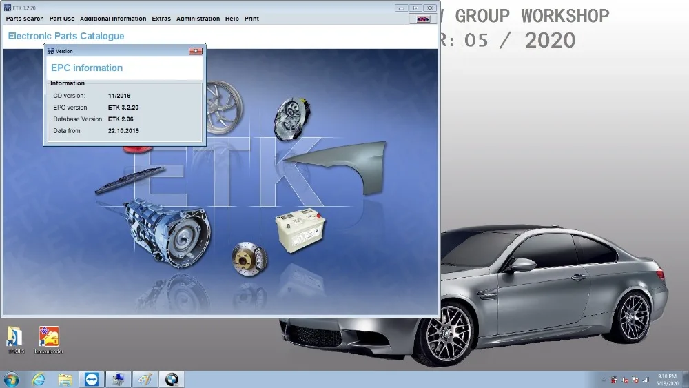Maximize the ETK 3.2.20 window
This screenshot has height=388, width=689.
pyautogui.click(x=415, y=8)
